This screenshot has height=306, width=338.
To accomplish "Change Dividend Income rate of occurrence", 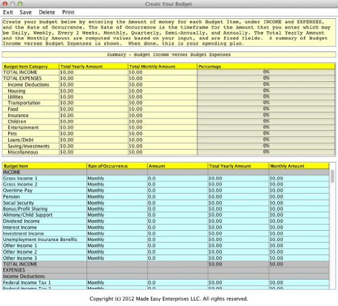I will (117, 221).
